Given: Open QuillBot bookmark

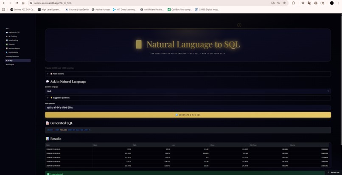Looking at the screenshot, I should point(180,10).
